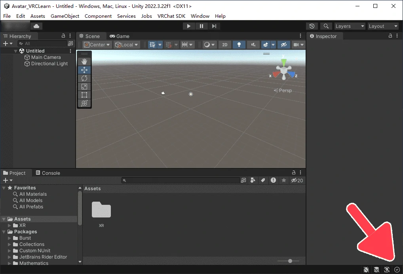Toggle 2D scene view mode
Screen dimensions: 403x274
coord(224,45)
